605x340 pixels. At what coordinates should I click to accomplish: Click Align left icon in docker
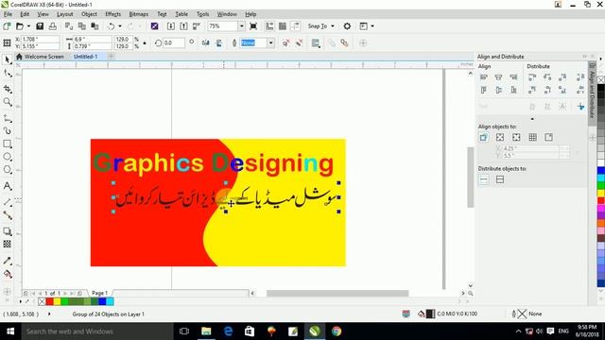(483, 77)
